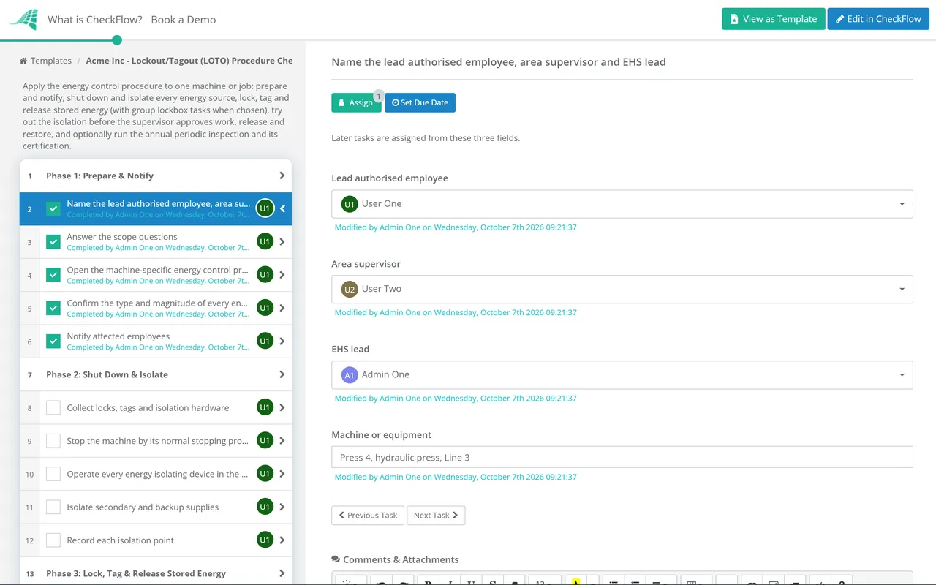Uncheck the 'Notify affected employees' task checkbox
Image resolution: width=936 pixels, height=585 pixels.
pos(53,341)
